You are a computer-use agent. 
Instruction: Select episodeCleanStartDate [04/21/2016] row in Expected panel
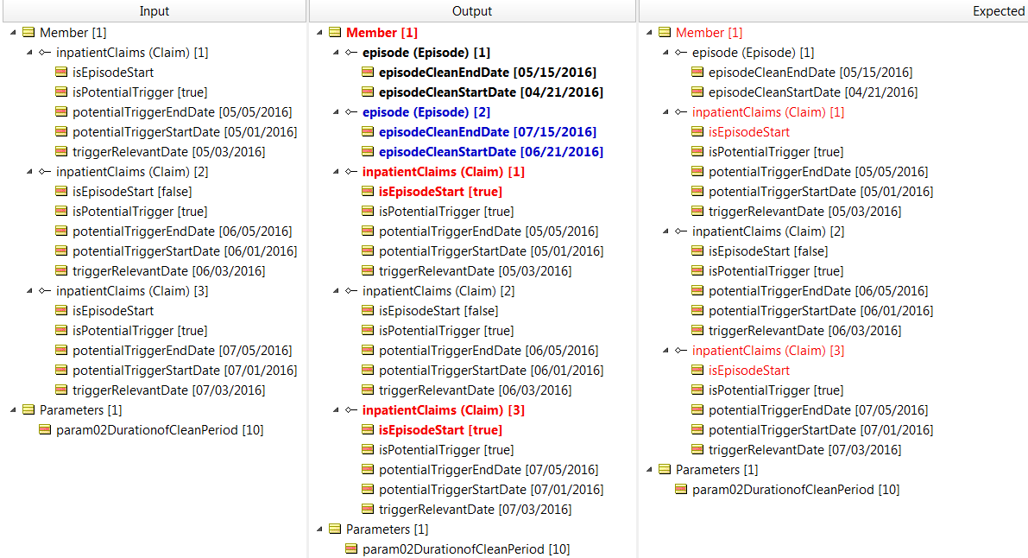coord(813,92)
